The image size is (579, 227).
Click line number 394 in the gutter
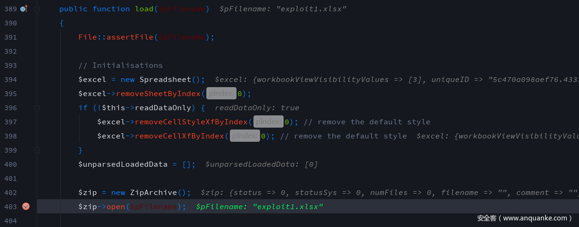point(10,80)
